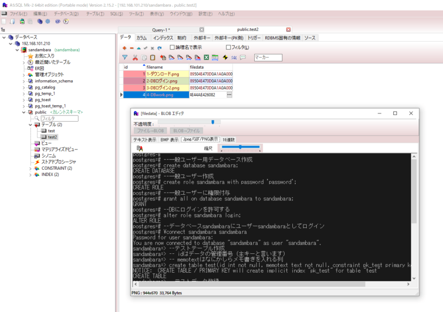Viewport: 443px width, 312px height.
Task: Expand the information_schema node
Action: [x=24, y=81]
